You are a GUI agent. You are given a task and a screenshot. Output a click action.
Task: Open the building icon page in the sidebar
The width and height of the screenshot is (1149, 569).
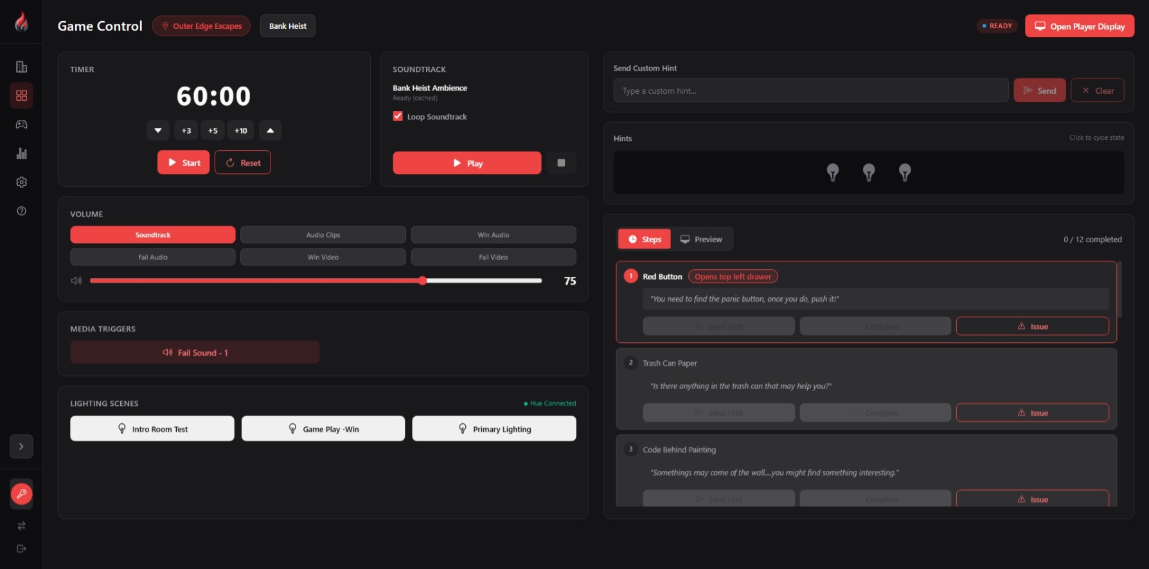point(21,67)
